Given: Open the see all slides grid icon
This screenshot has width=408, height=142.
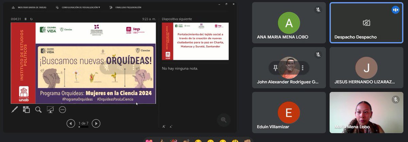Looking at the screenshot, I should pos(27,109).
